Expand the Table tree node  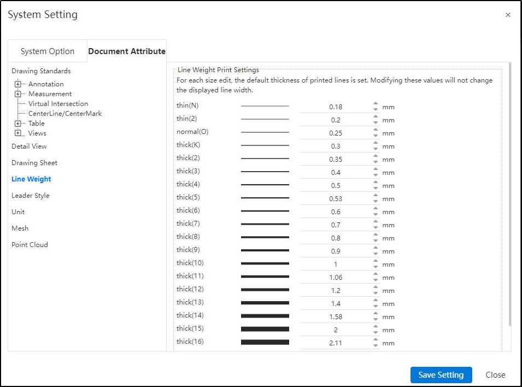coord(18,124)
